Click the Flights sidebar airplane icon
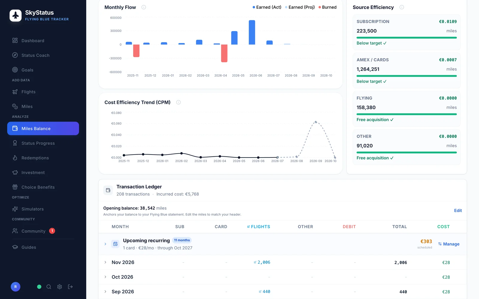 click(x=15, y=92)
